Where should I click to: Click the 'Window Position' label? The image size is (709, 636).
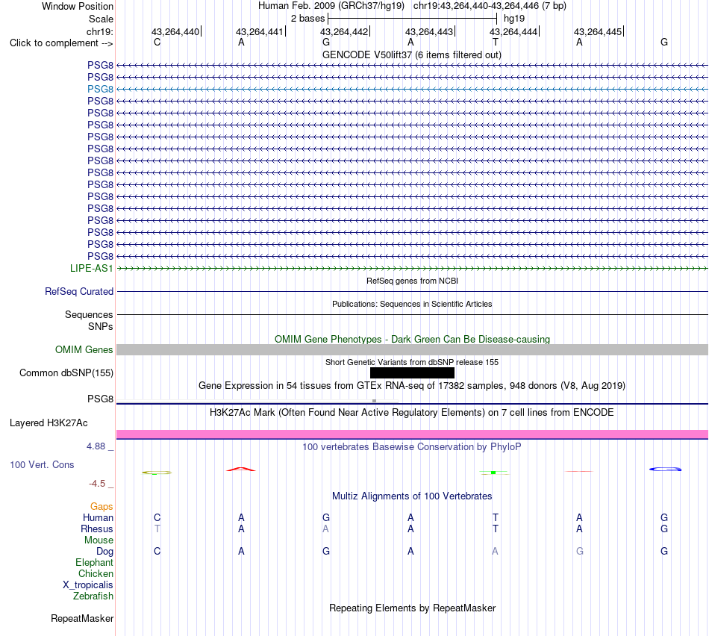click(78, 6)
